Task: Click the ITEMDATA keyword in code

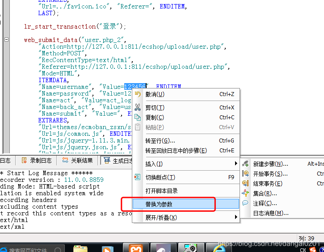Action: 54,80
